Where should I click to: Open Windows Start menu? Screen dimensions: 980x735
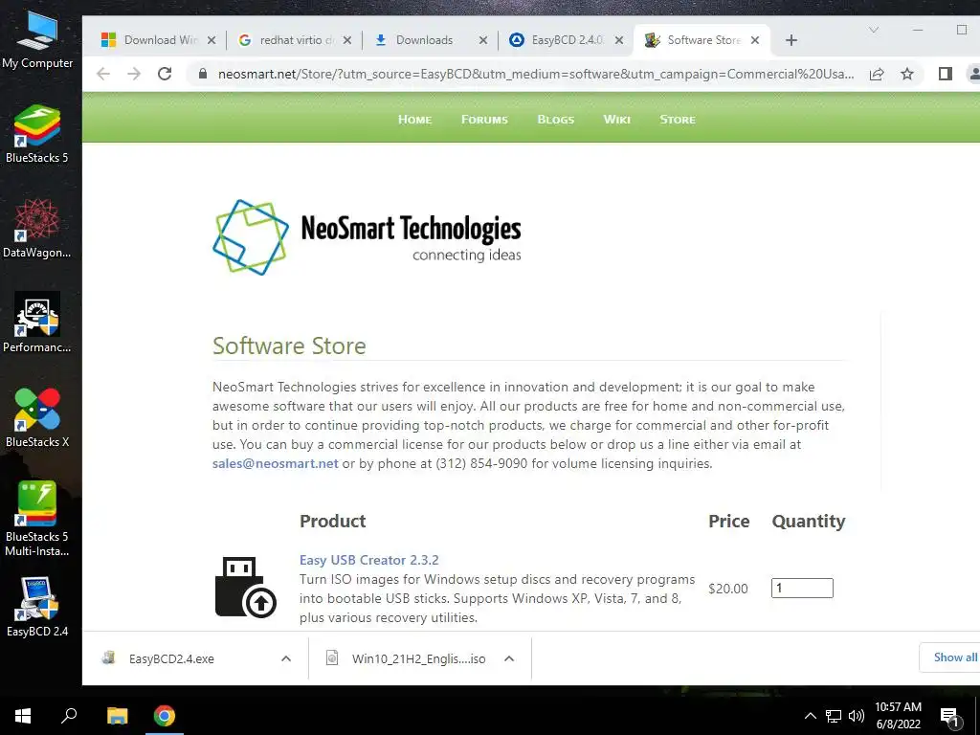(23, 716)
